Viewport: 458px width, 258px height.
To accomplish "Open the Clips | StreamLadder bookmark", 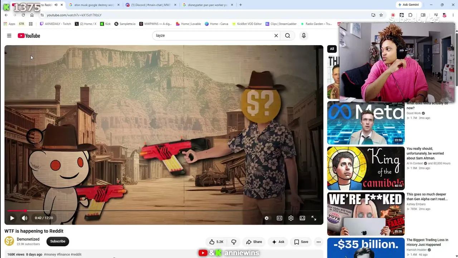I will tap(281, 24).
